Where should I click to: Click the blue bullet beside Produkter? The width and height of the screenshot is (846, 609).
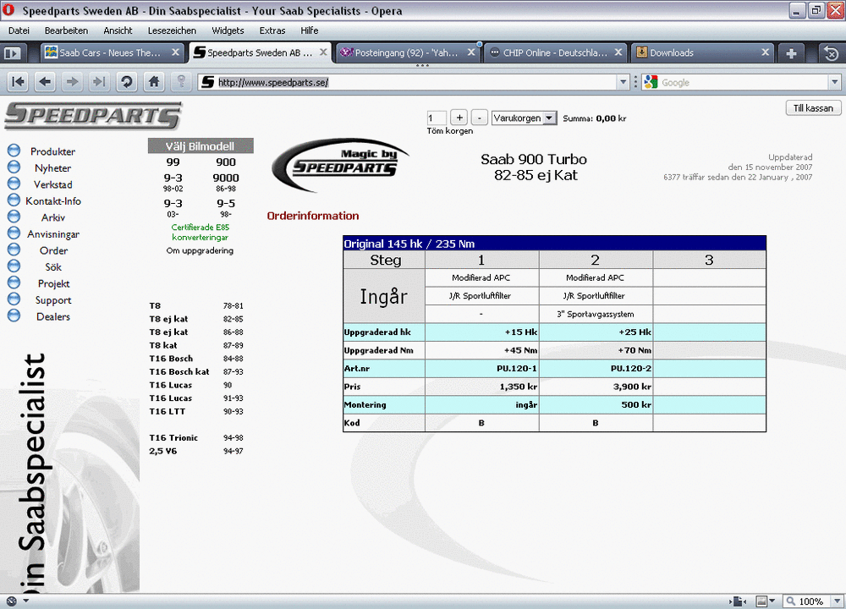click(x=14, y=151)
